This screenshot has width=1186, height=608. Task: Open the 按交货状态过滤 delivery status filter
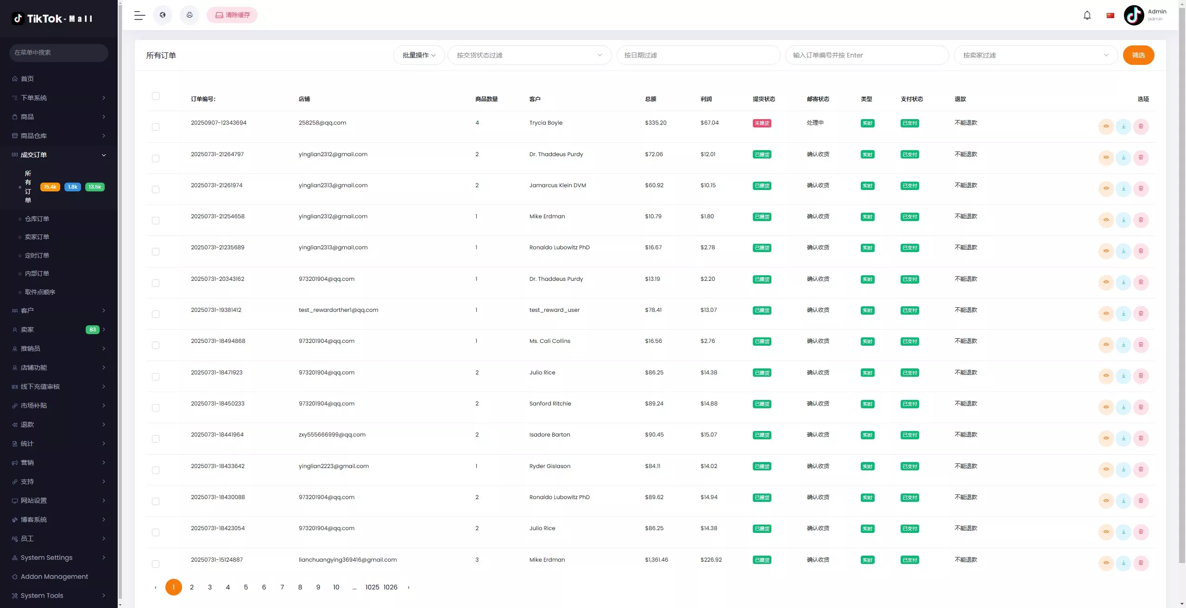click(529, 55)
